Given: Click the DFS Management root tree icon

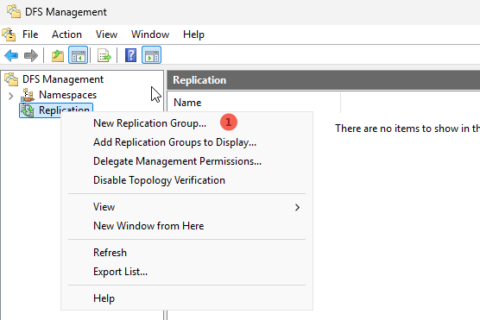Looking at the screenshot, I should (11, 79).
